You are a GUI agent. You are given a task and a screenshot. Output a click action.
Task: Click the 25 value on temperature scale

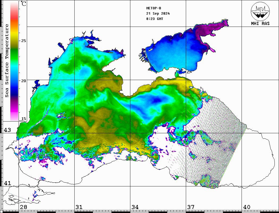[24, 41]
